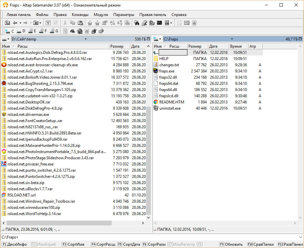304x248 pixels.
Task: Open the Правая панель menu
Action: (x=153, y=15)
